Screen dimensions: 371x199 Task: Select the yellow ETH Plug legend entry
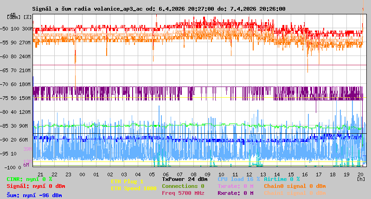click(127, 181)
